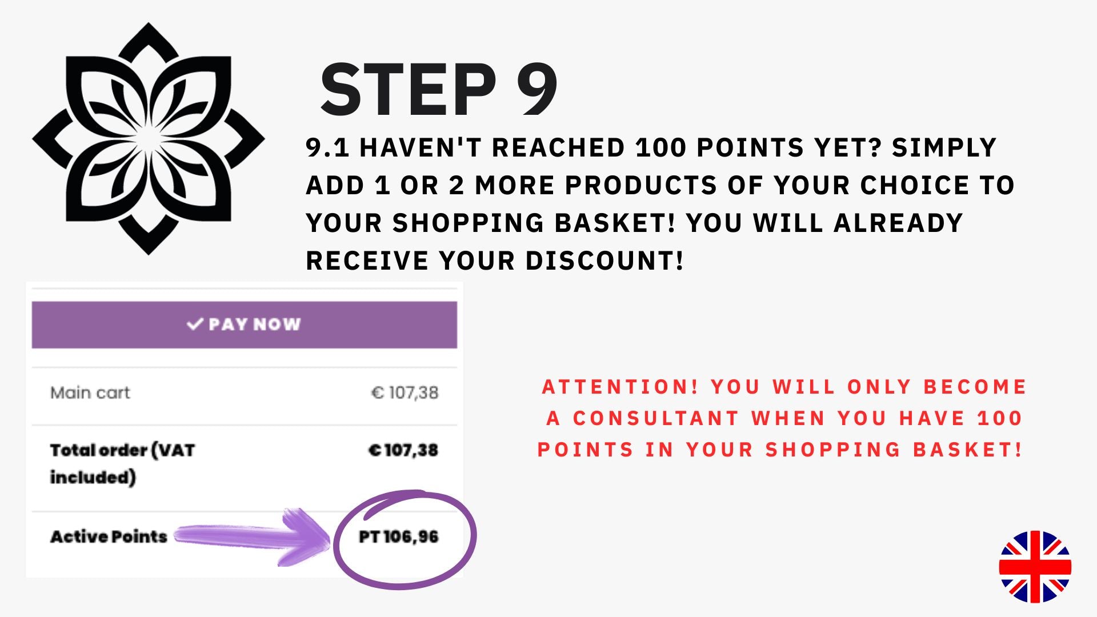This screenshot has width=1097, height=617.
Task: Click the circled PT 106,96 points value
Action: pyautogui.click(x=399, y=537)
